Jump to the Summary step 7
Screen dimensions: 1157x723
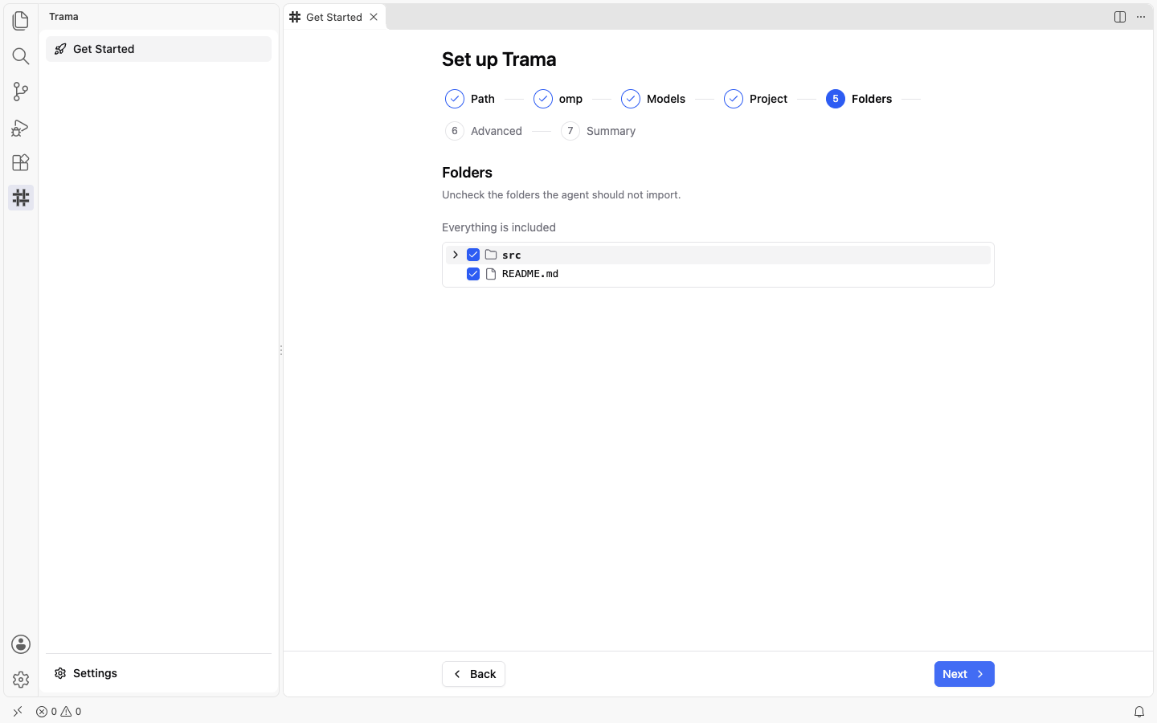pos(599,131)
